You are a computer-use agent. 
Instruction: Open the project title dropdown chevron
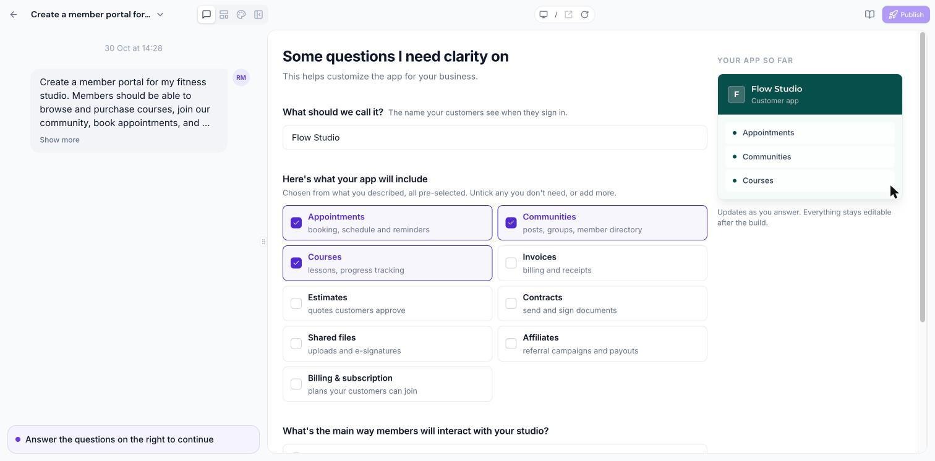pyautogui.click(x=160, y=14)
